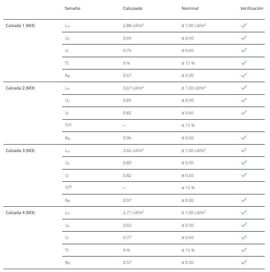Click the Verificación column header
The image size is (270, 272).
pyautogui.click(x=252, y=9)
